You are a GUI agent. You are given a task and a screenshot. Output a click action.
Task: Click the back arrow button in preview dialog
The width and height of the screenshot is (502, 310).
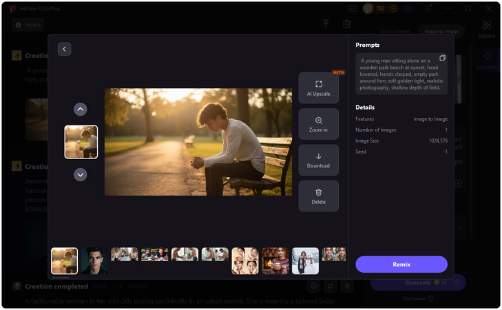[x=64, y=49]
